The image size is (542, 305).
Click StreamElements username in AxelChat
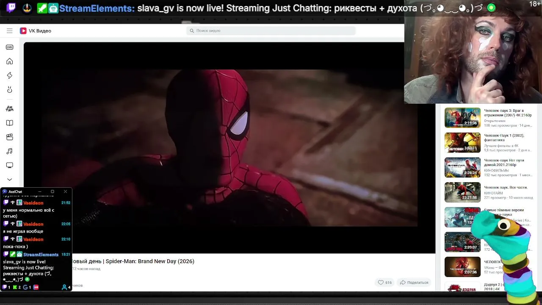click(x=41, y=255)
